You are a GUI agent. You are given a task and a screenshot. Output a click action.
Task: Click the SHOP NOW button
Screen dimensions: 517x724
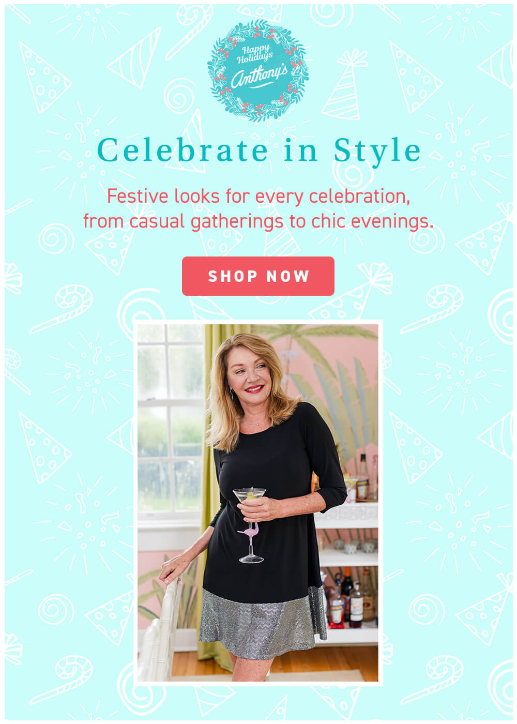pyautogui.click(x=258, y=277)
